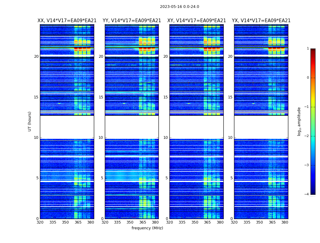
Task: Click the white data gap in XX panel
Action: 67,127
